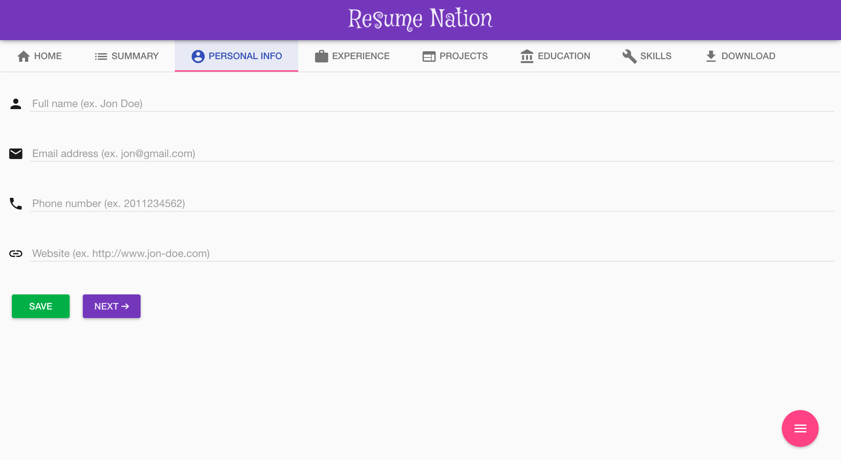The image size is (841, 460).
Task: Click the Resume Nation header title
Action: [x=420, y=19]
